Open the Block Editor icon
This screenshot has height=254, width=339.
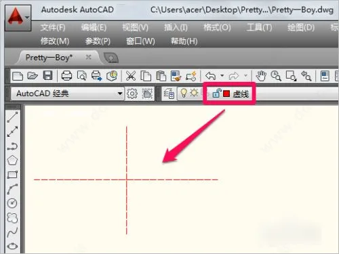191,76
